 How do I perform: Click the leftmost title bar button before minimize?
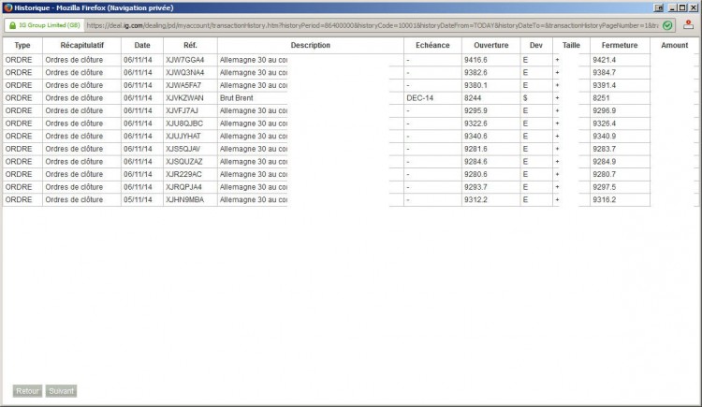pos(659,7)
